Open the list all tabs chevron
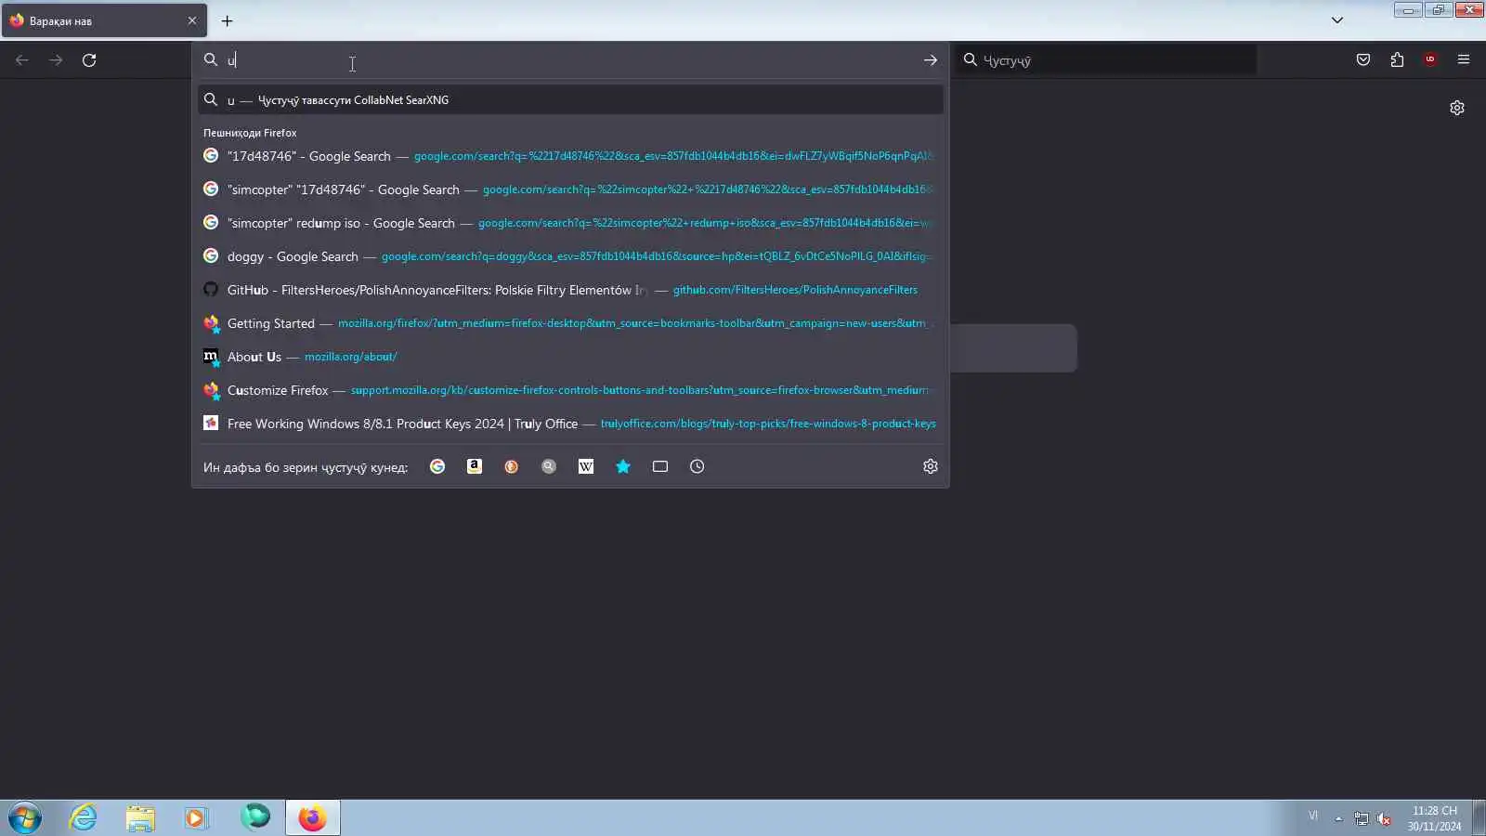Image resolution: width=1486 pixels, height=836 pixels. (1337, 20)
